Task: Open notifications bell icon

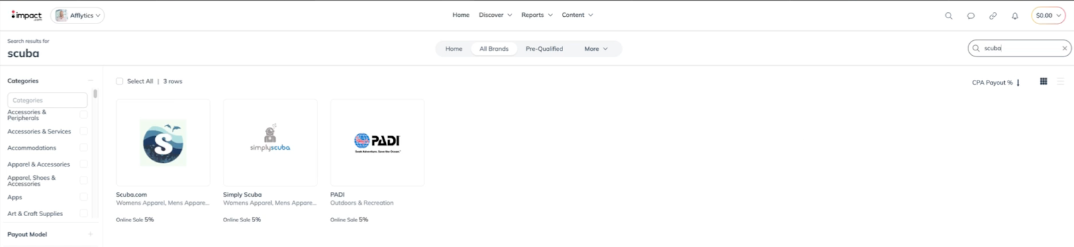Action: pyautogui.click(x=1015, y=15)
